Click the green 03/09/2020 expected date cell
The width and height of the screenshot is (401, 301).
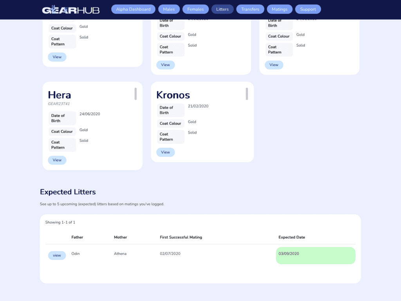point(316,256)
